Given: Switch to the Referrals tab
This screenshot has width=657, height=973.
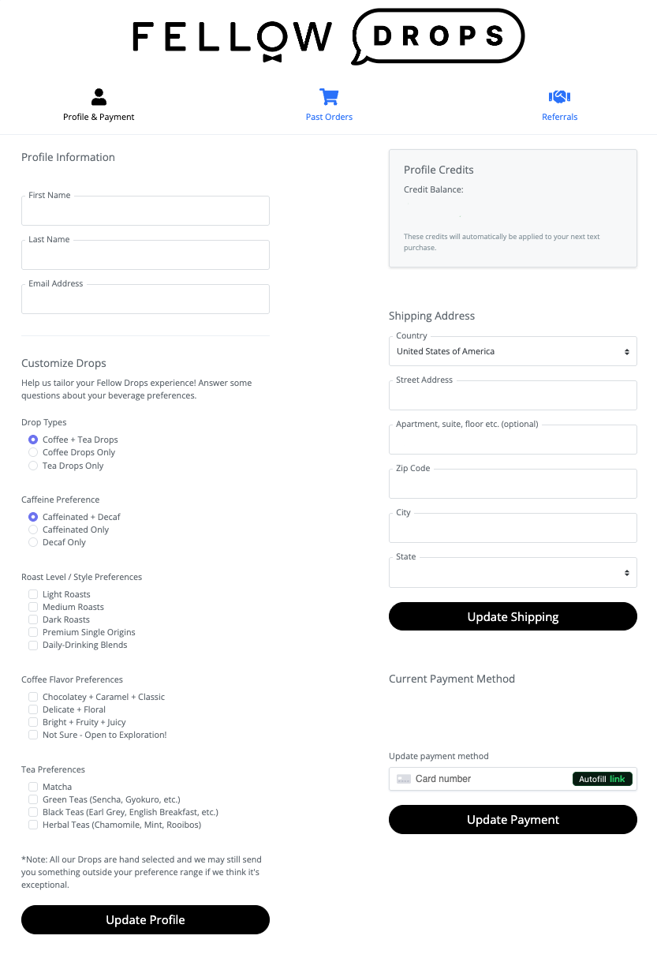Looking at the screenshot, I should point(559,117).
